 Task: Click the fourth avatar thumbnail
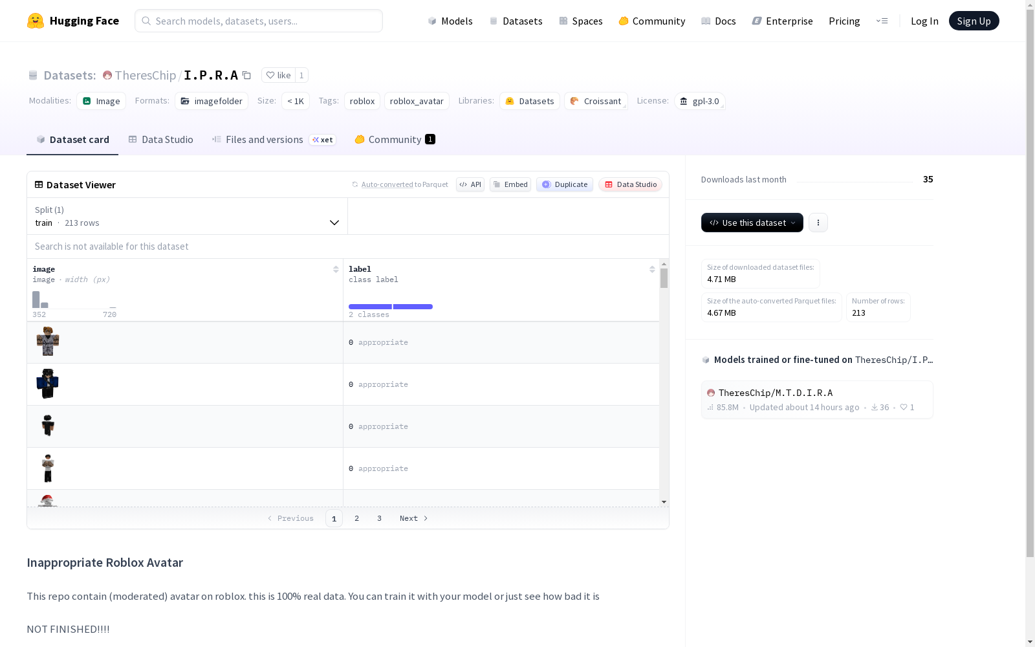tap(48, 468)
